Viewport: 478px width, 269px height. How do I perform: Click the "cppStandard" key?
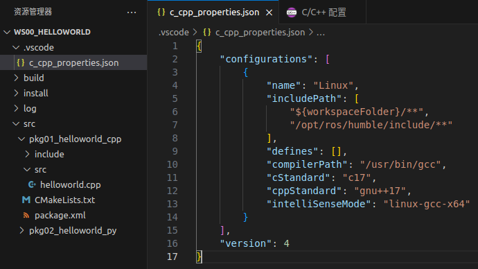coord(303,191)
